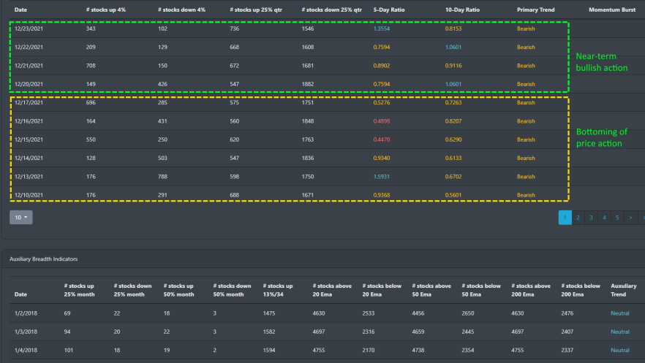Click '# stocks up 50% month' header
The width and height of the screenshot is (645, 363).
click(x=178, y=290)
